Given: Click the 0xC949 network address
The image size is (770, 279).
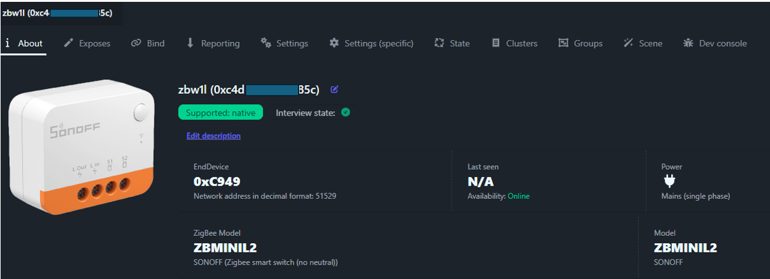Looking at the screenshot, I should 217,181.
